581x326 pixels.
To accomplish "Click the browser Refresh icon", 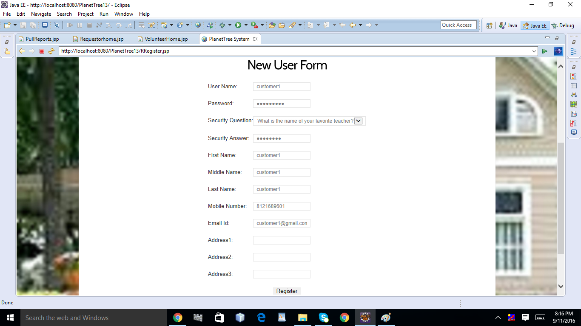I will click(51, 51).
